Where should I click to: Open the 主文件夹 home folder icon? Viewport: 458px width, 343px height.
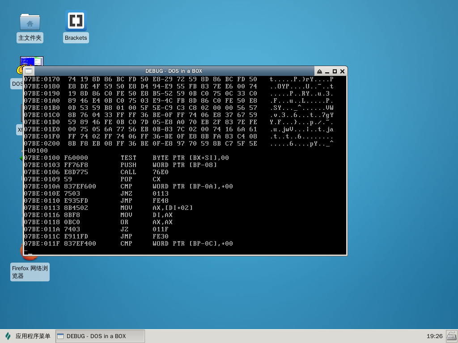pyautogui.click(x=30, y=22)
